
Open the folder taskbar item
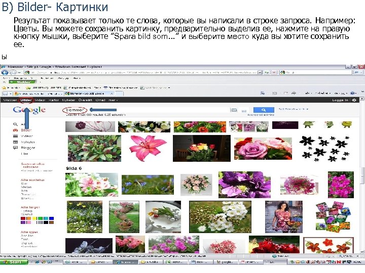[x=151, y=262]
